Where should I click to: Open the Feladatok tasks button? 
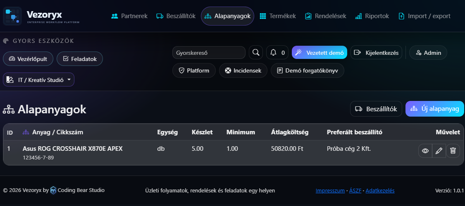pyautogui.click(x=80, y=59)
